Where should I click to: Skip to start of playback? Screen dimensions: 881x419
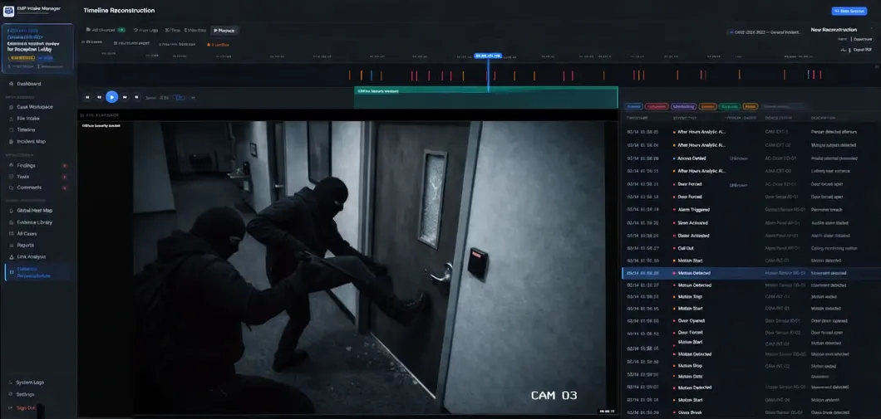click(87, 97)
